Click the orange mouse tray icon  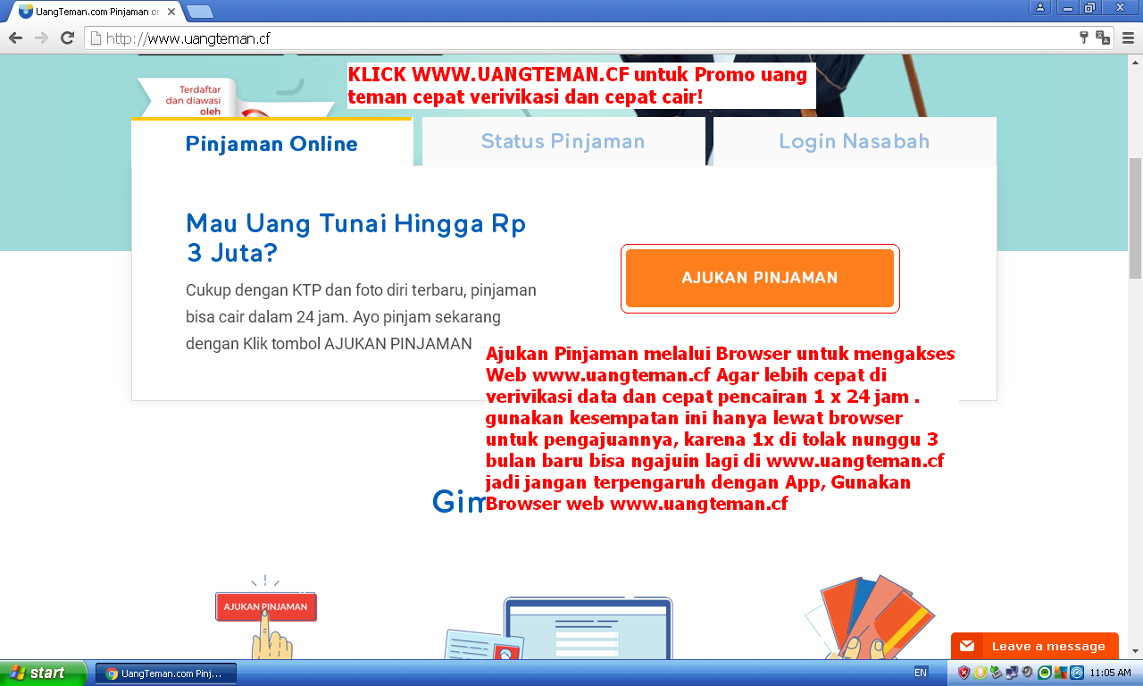point(980,673)
